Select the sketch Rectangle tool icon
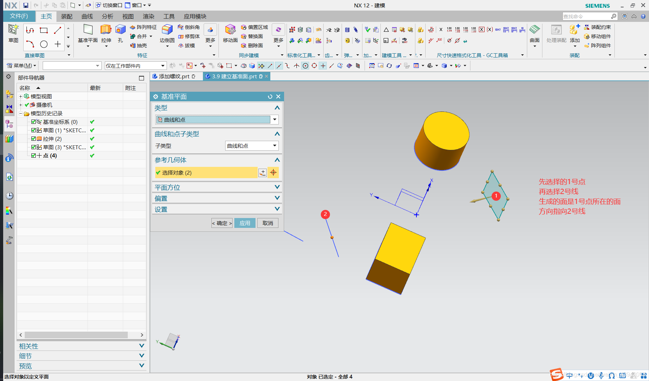Viewport: 649px width, 381px height. point(44,30)
